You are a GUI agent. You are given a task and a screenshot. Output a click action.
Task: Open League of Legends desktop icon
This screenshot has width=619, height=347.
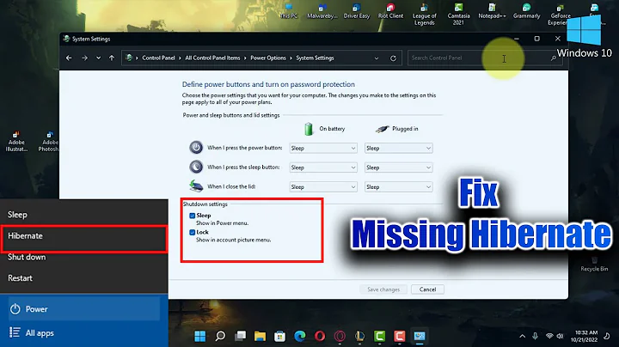coord(425,15)
